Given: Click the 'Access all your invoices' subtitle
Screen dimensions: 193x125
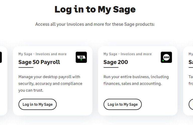Looking at the screenshot, I should pos(95,24).
